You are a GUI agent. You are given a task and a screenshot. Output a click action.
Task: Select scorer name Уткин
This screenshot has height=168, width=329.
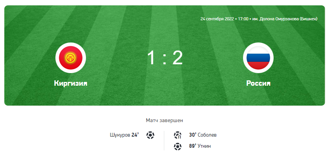(204, 146)
